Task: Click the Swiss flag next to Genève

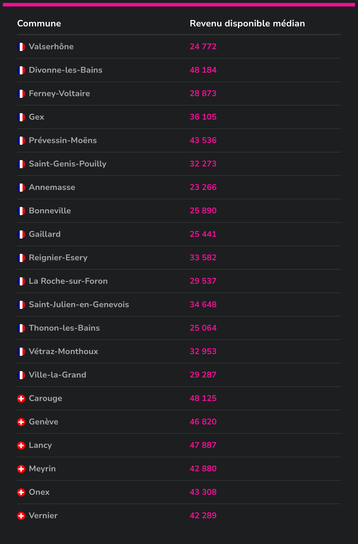Action: 21,422
